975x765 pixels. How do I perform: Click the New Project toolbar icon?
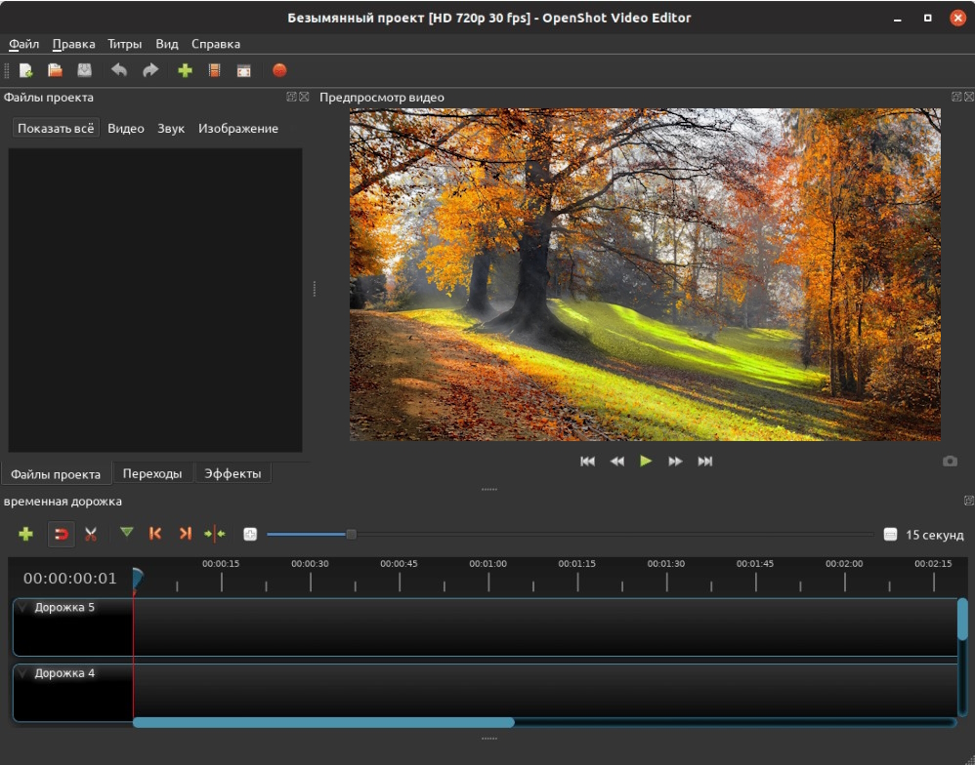tap(26, 70)
